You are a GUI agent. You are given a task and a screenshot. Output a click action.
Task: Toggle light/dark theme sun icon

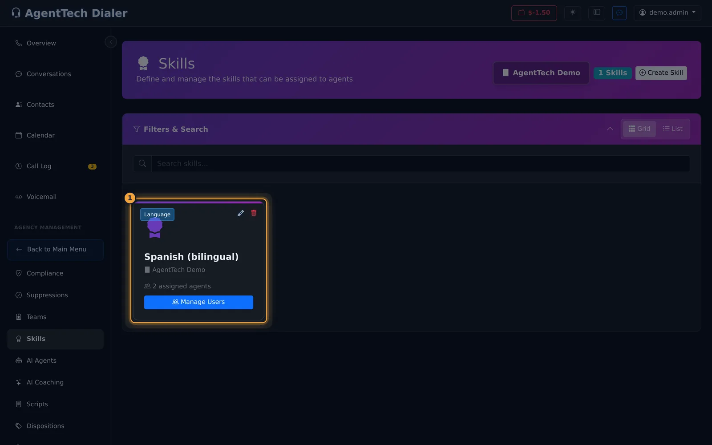click(573, 12)
